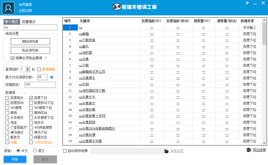Click the 搜索量(移动) column header

[227, 21]
